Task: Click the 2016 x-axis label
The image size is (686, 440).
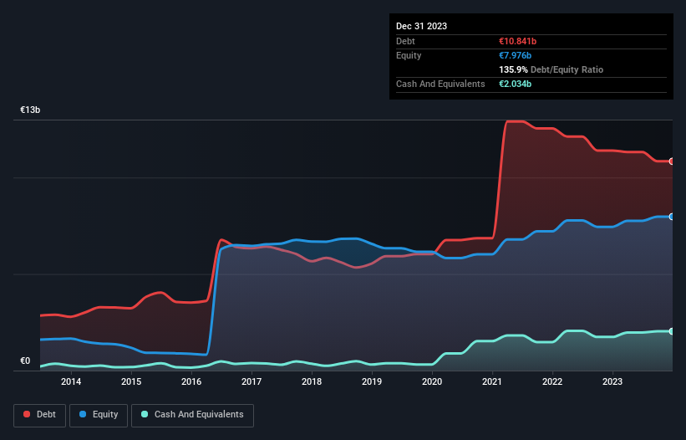Action: [191, 381]
